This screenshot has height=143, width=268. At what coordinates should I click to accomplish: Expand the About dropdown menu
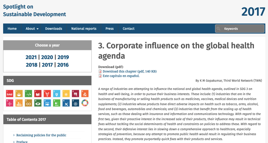pos(32,29)
